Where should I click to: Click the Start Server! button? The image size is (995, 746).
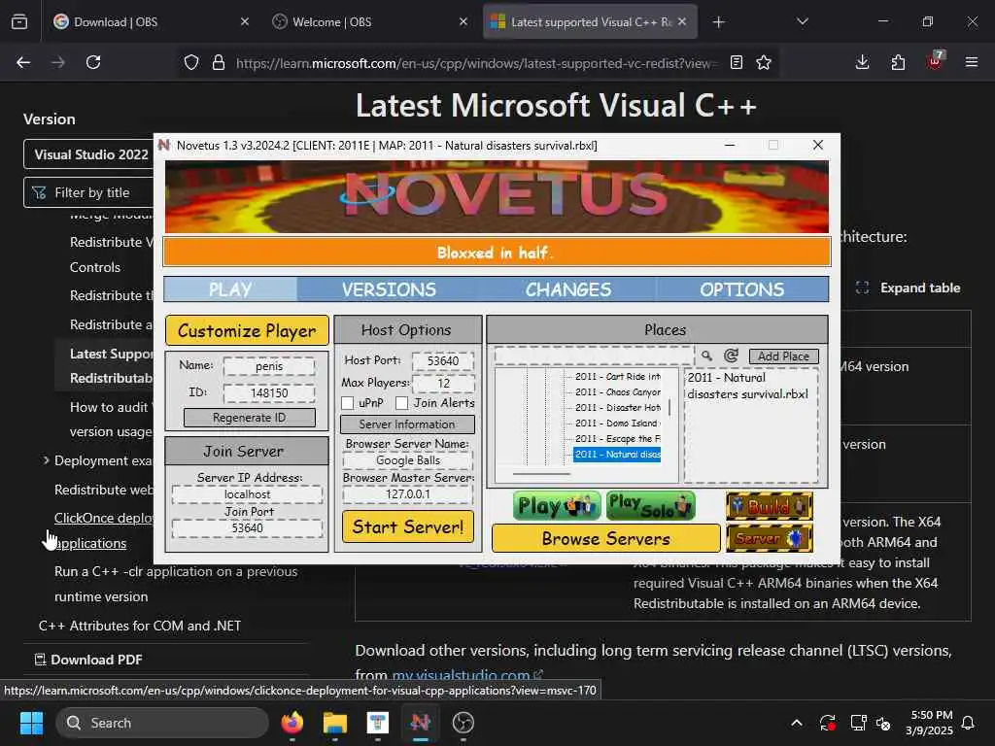[x=408, y=526]
